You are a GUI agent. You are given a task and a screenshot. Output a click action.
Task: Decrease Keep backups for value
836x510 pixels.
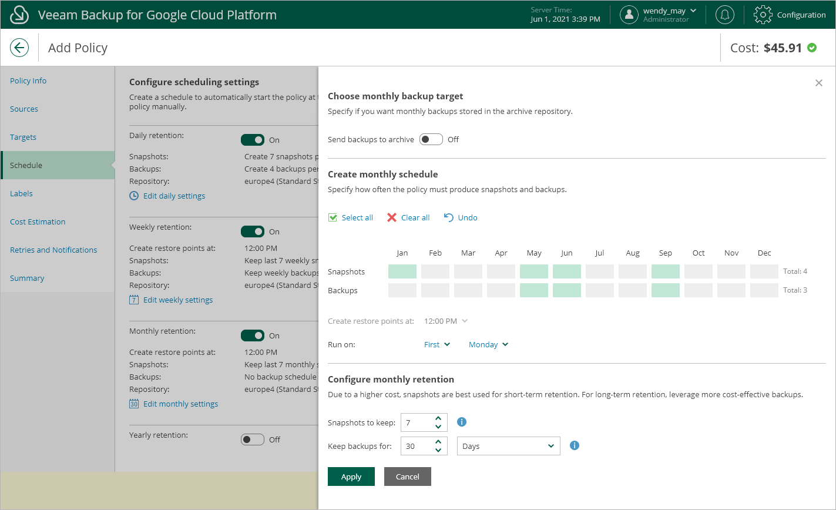(438, 450)
